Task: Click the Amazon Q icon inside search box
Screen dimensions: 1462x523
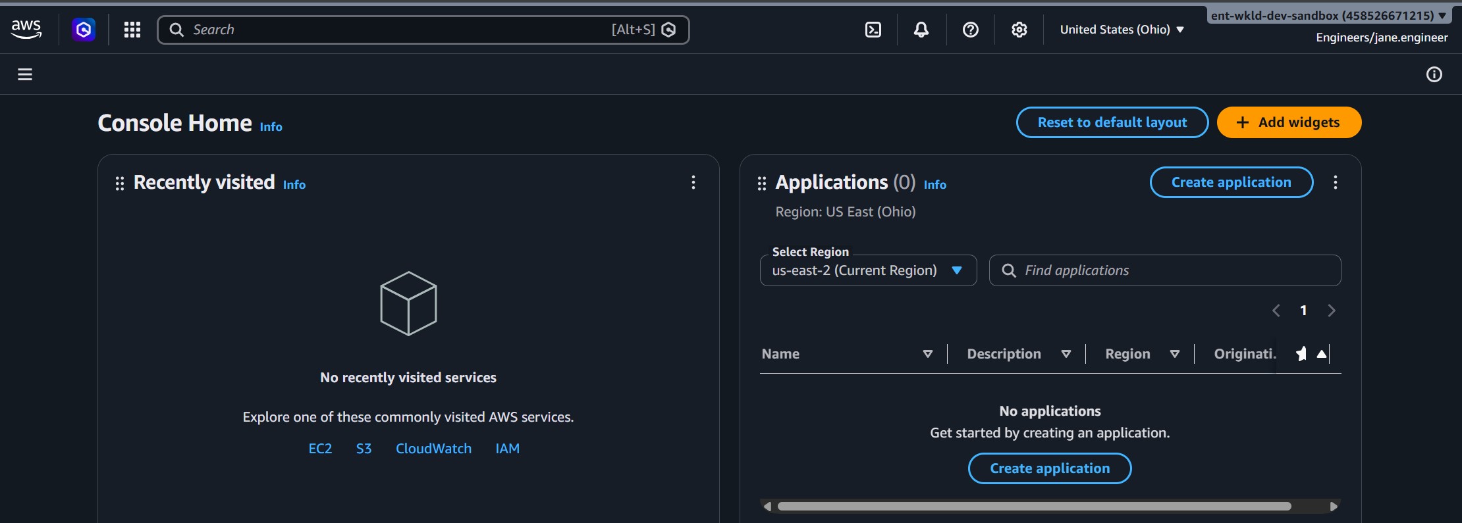Action: 668,30
